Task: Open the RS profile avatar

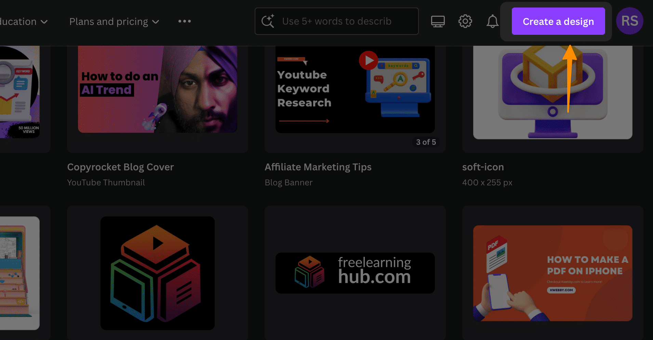Action: (629, 21)
